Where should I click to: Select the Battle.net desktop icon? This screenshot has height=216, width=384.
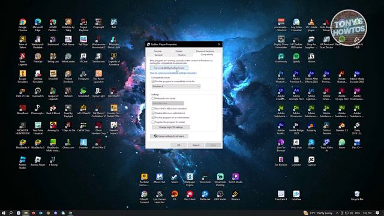[x=205, y=196]
